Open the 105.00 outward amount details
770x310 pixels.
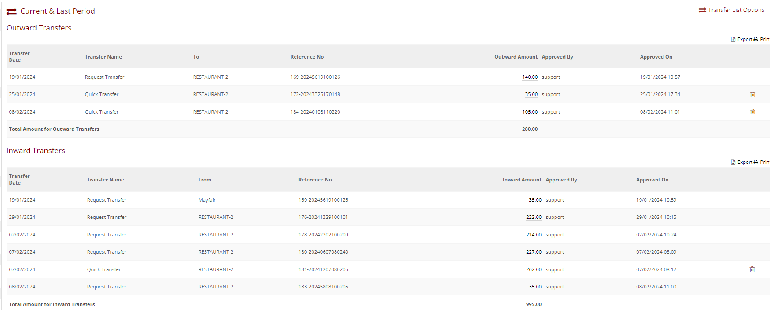[530, 112]
